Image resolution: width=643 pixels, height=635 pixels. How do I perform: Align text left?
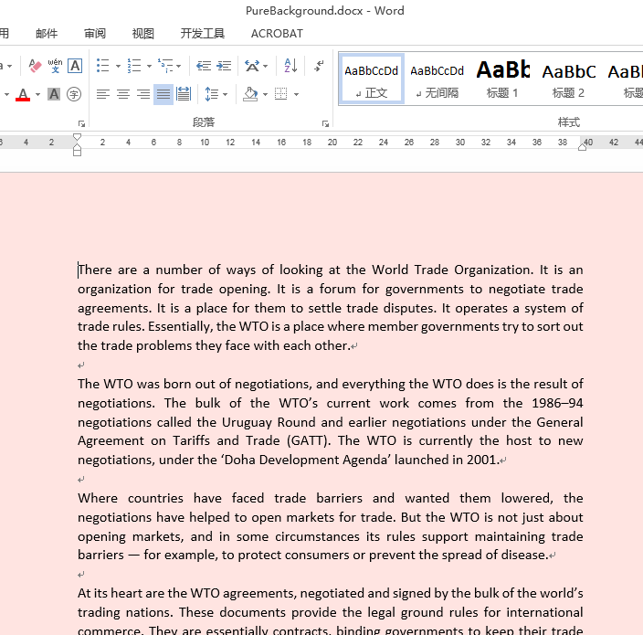[103, 94]
